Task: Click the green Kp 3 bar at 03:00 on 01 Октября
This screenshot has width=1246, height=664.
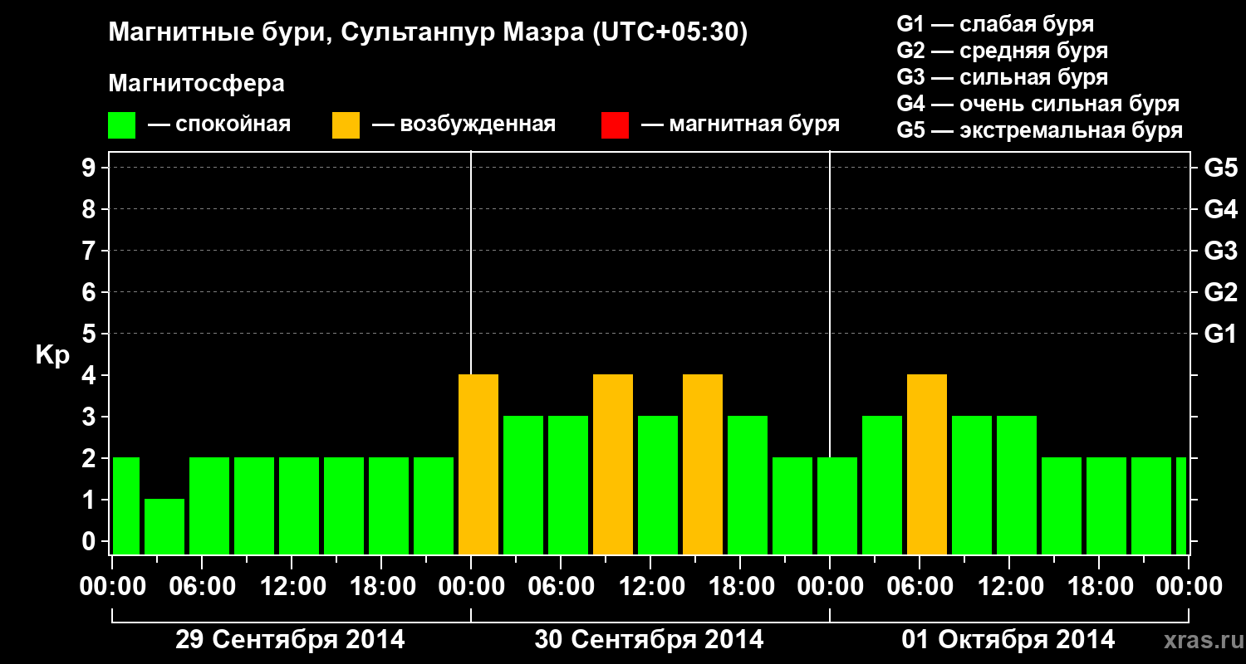Action: coord(882,485)
